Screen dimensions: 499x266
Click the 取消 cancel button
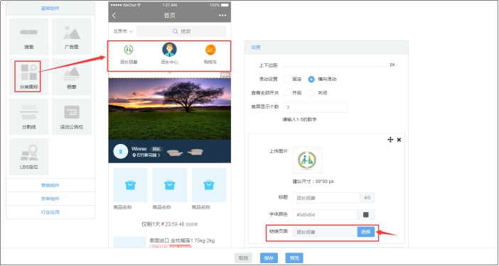point(243,258)
